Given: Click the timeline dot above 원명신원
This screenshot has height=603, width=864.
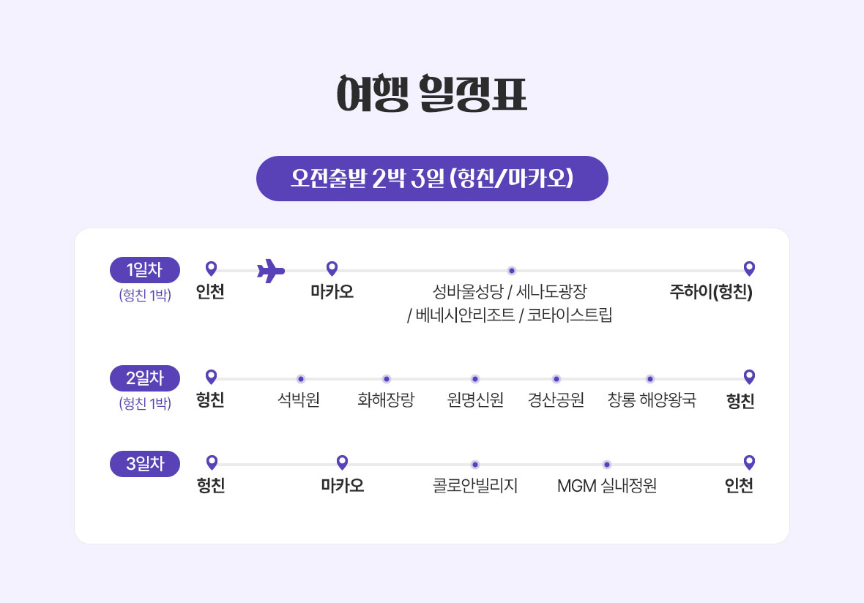Looking at the screenshot, I should click(x=475, y=379).
